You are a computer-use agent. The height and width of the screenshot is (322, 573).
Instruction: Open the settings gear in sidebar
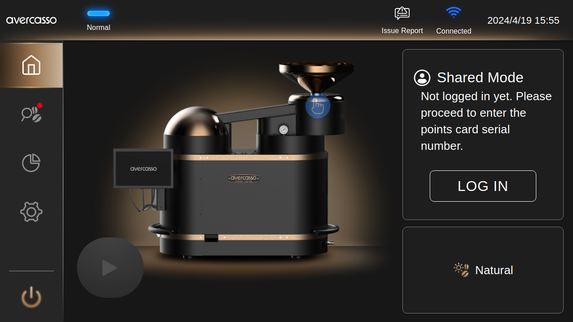tap(31, 212)
